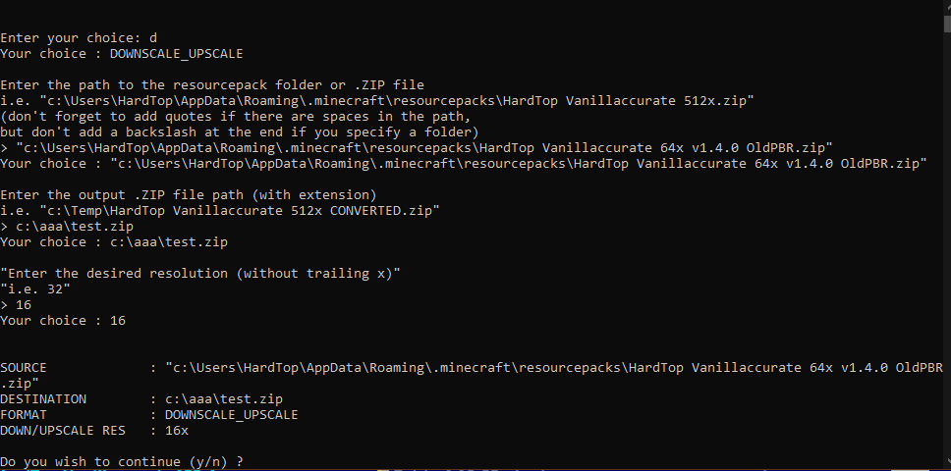Click the "Enter the path to the resourcepack folder" prompt
951x471 pixels.
click(212, 84)
